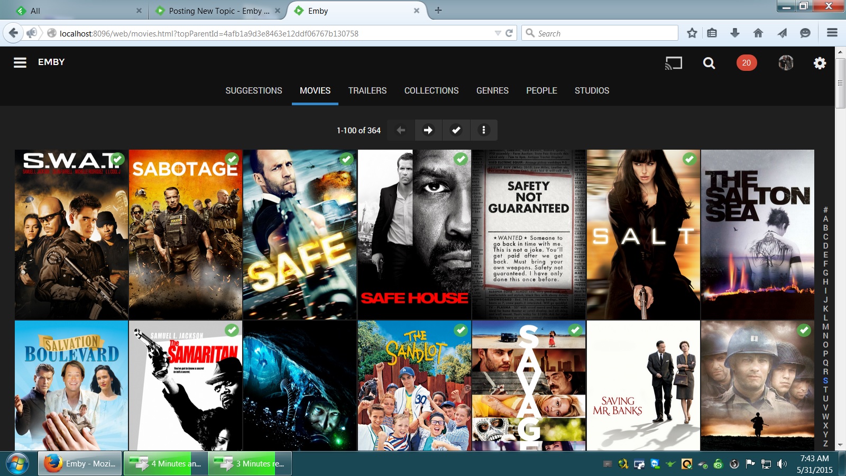Jump to letter Z in the alphabet picker
This screenshot has height=476, width=846.
coord(825,444)
